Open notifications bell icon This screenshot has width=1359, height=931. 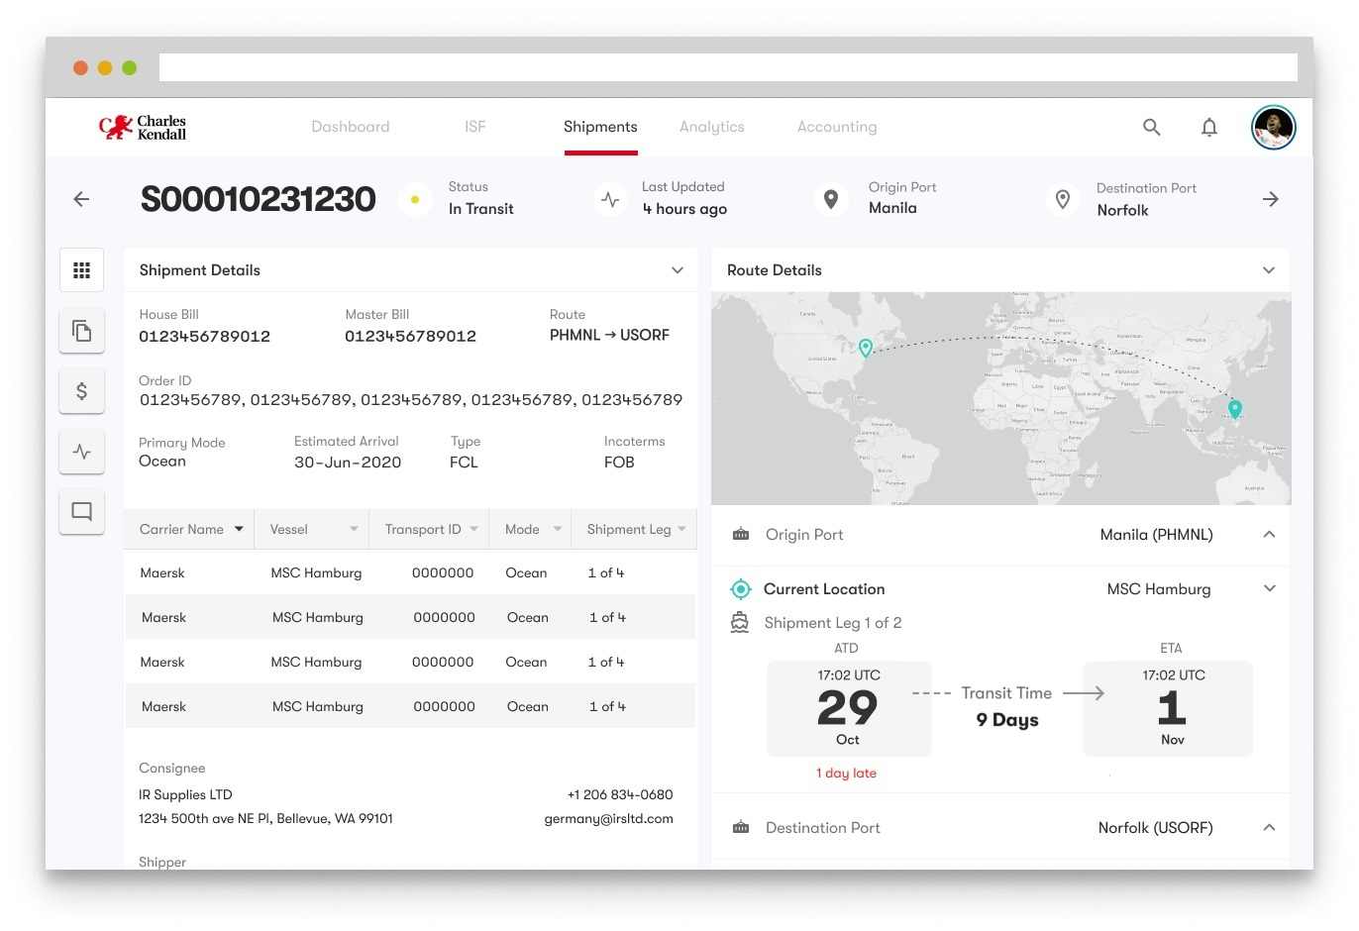1208,127
